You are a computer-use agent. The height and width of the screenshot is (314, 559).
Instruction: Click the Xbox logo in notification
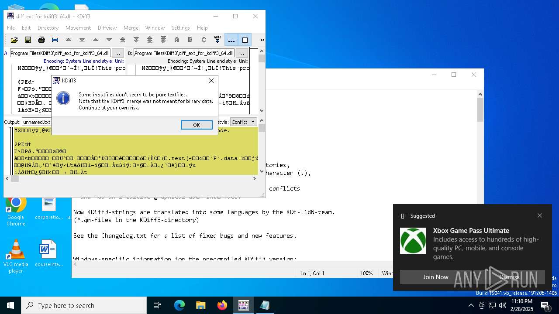point(413,241)
